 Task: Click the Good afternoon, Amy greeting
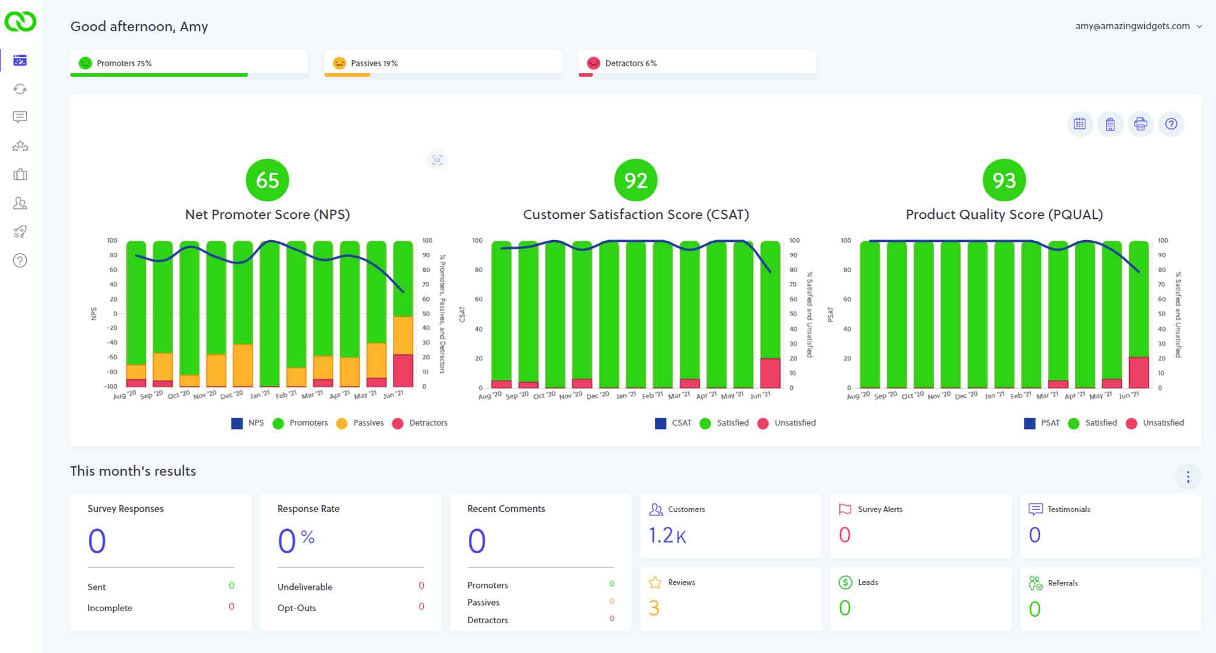click(139, 27)
